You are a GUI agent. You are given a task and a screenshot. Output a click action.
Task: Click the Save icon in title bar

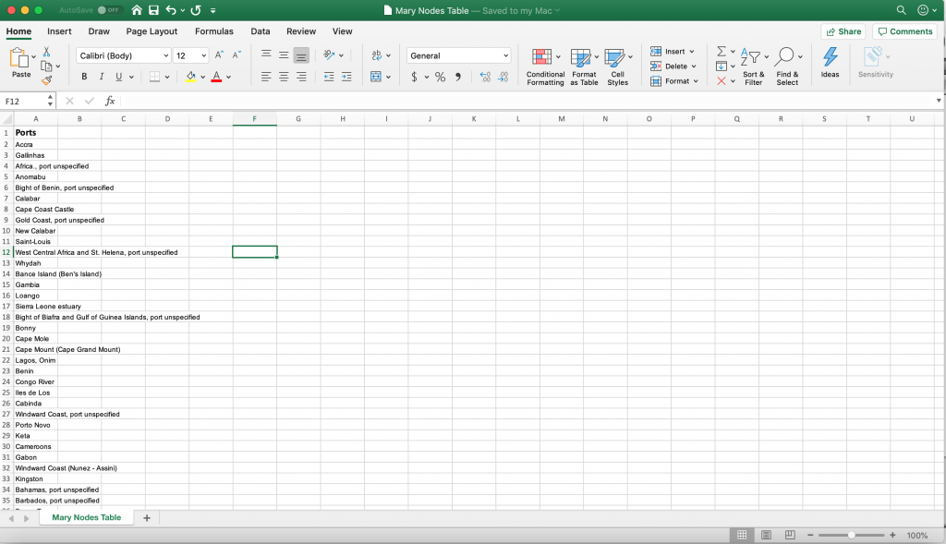coord(153,10)
